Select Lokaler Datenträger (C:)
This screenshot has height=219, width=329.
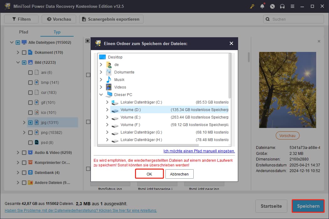(x=141, y=102)
